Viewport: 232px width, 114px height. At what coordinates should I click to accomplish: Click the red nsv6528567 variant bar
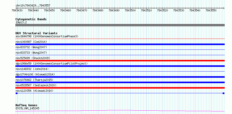click(120, 88)
